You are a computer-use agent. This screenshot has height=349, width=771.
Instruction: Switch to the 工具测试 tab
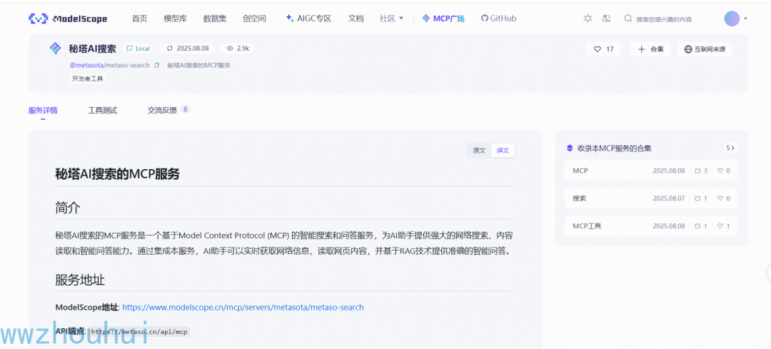click(102, 110)
